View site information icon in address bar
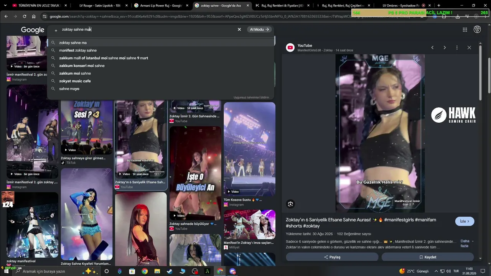491x276 pixels. click(x=44, y=16)
